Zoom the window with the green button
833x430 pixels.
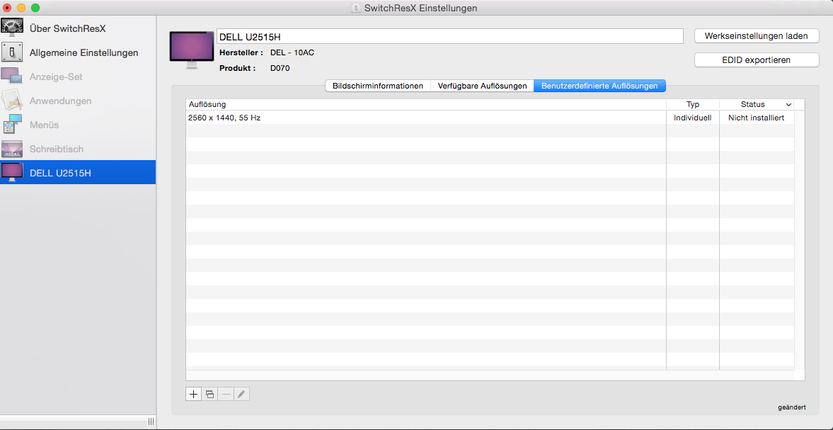(x=35, y=8)
